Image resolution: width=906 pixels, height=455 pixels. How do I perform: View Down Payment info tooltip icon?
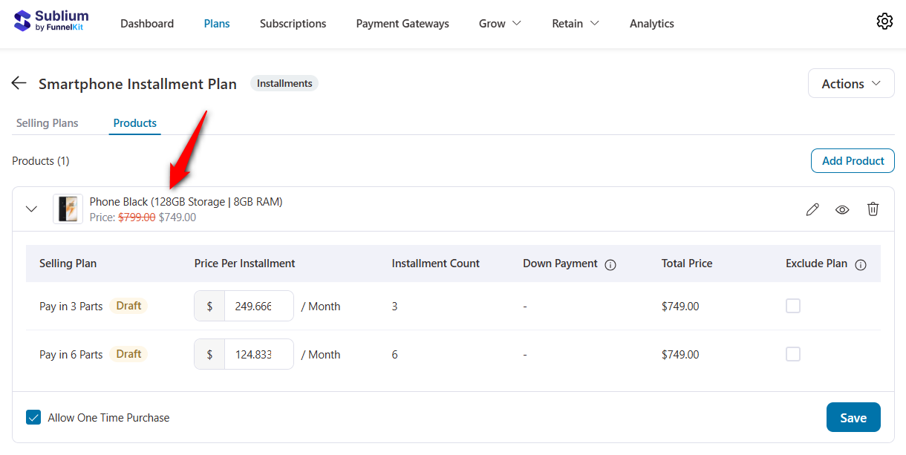pyautogui.click(x=610, y=263)
